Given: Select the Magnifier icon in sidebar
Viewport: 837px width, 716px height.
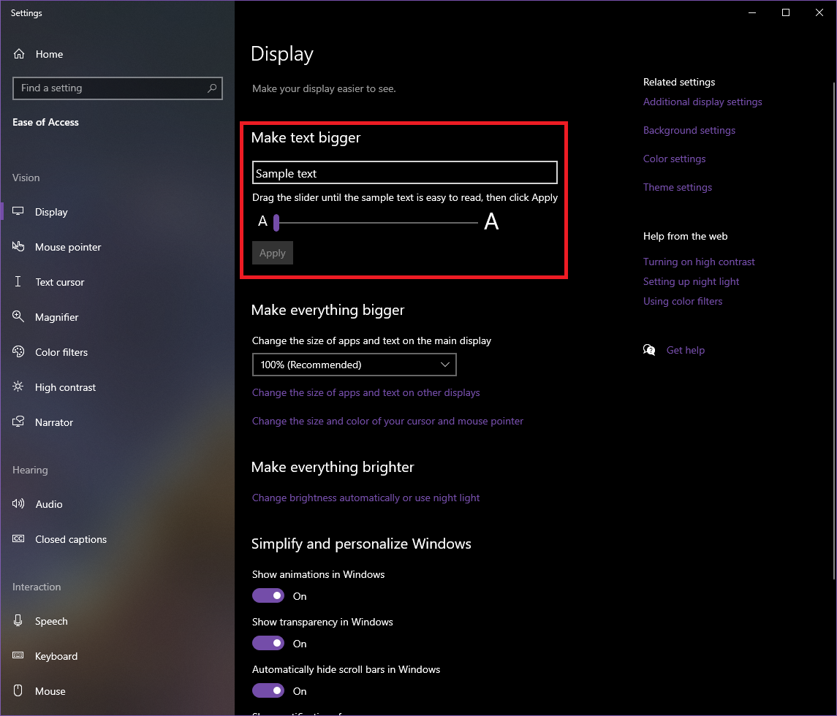Looking at the screenshot, I should 18,316.
